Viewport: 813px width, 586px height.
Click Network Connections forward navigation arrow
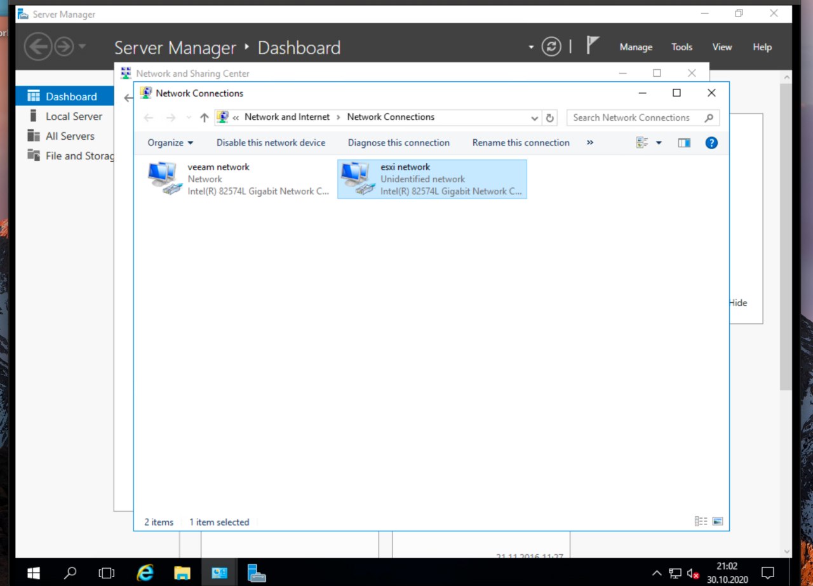(170, 117)
